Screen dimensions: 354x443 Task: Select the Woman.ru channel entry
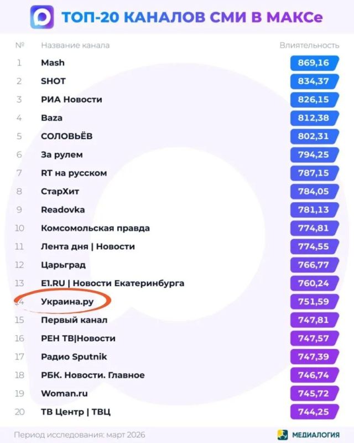(64, 393)
